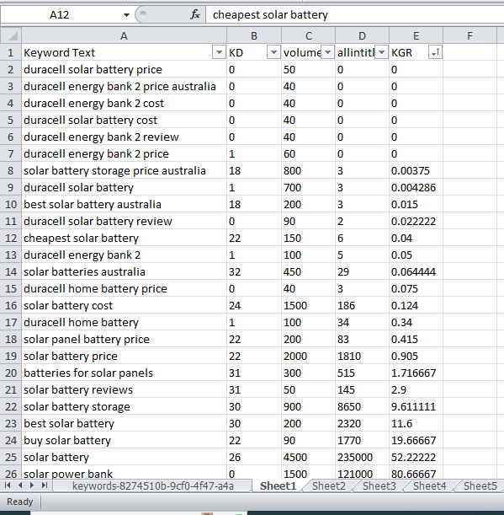504x515 pixels.
Task: Select row 12 header
Action: coord(11,238)
